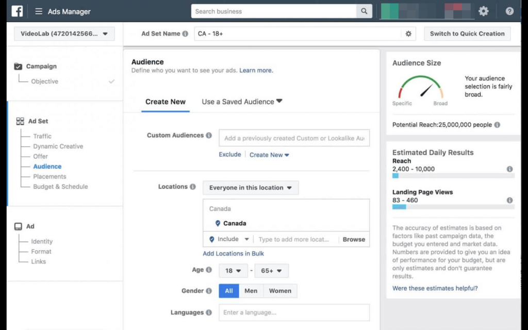Image resolution: width=528 pixels, height=330 pixels.
Task: Click the Campaign folder icon
Action: click(18, 67)
